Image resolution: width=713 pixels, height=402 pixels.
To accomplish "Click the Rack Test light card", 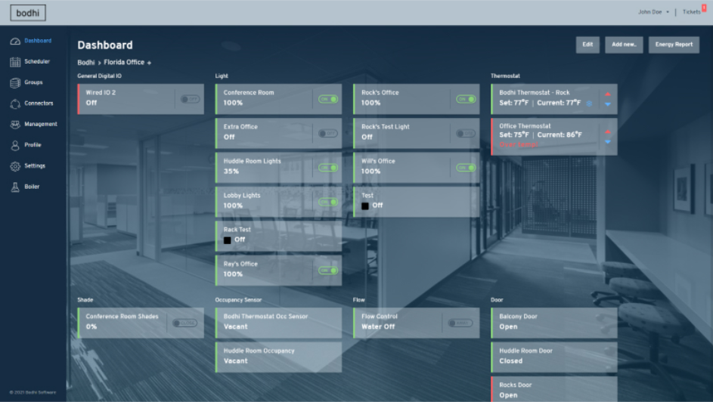I will [x=278, y=237].
